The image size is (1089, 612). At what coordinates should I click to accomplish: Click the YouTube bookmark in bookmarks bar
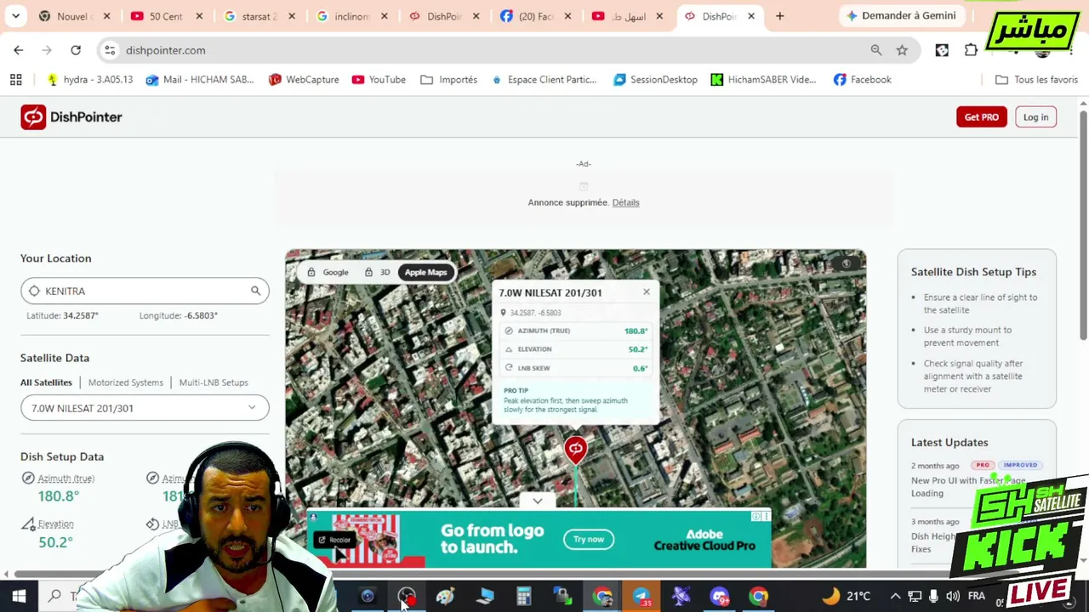379,79
